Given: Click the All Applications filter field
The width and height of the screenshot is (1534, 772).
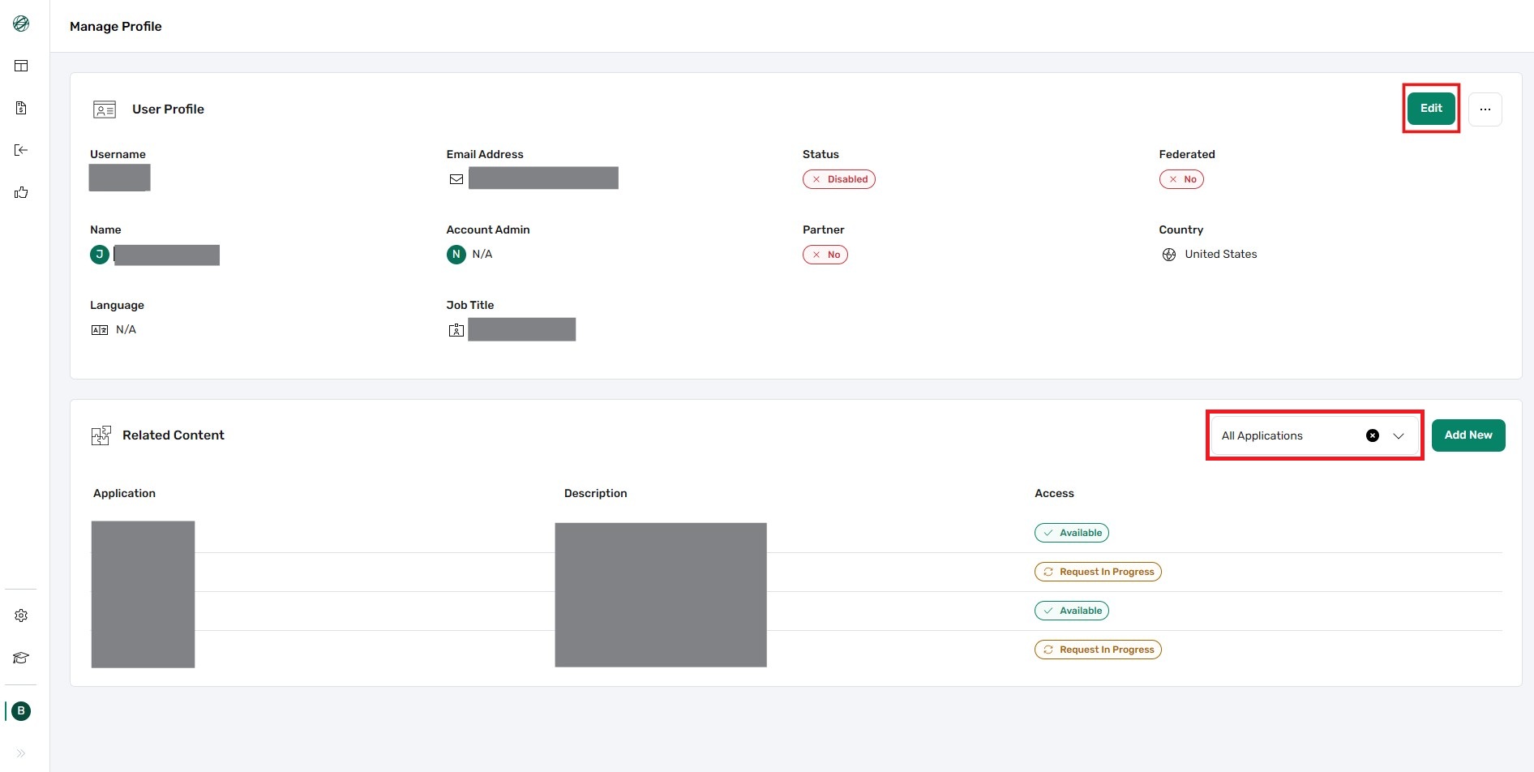Looking at the screenshot, I should [1314, 435].
